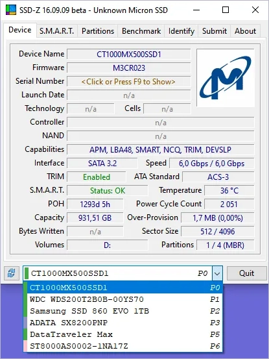The image size is (269, 359).
Task: Click the 36 °C temperature value
Action: click(x=229, y=191)
